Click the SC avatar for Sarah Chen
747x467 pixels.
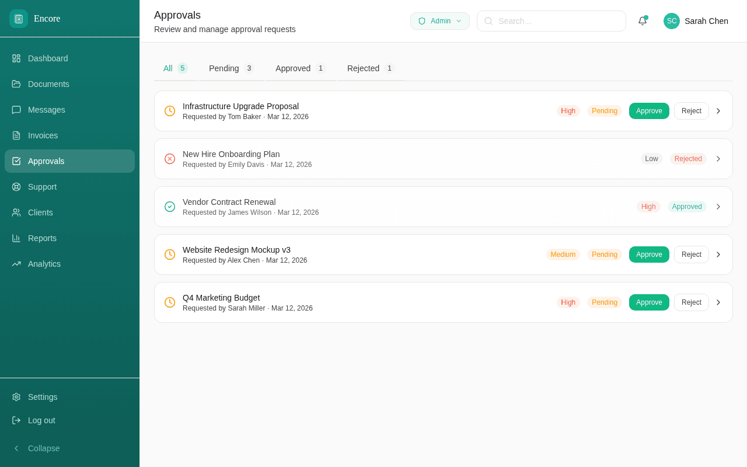[671, 21]
